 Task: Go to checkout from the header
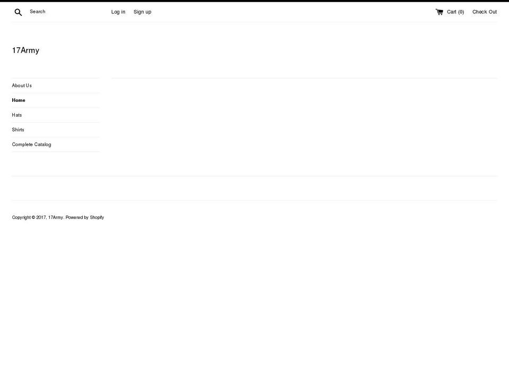click(484, 11)
